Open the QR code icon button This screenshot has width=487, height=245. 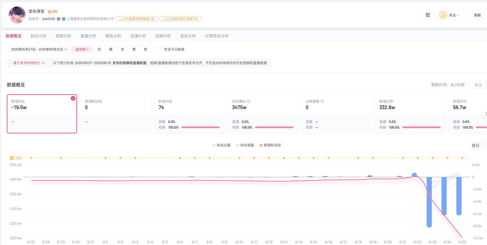[428, 15]
